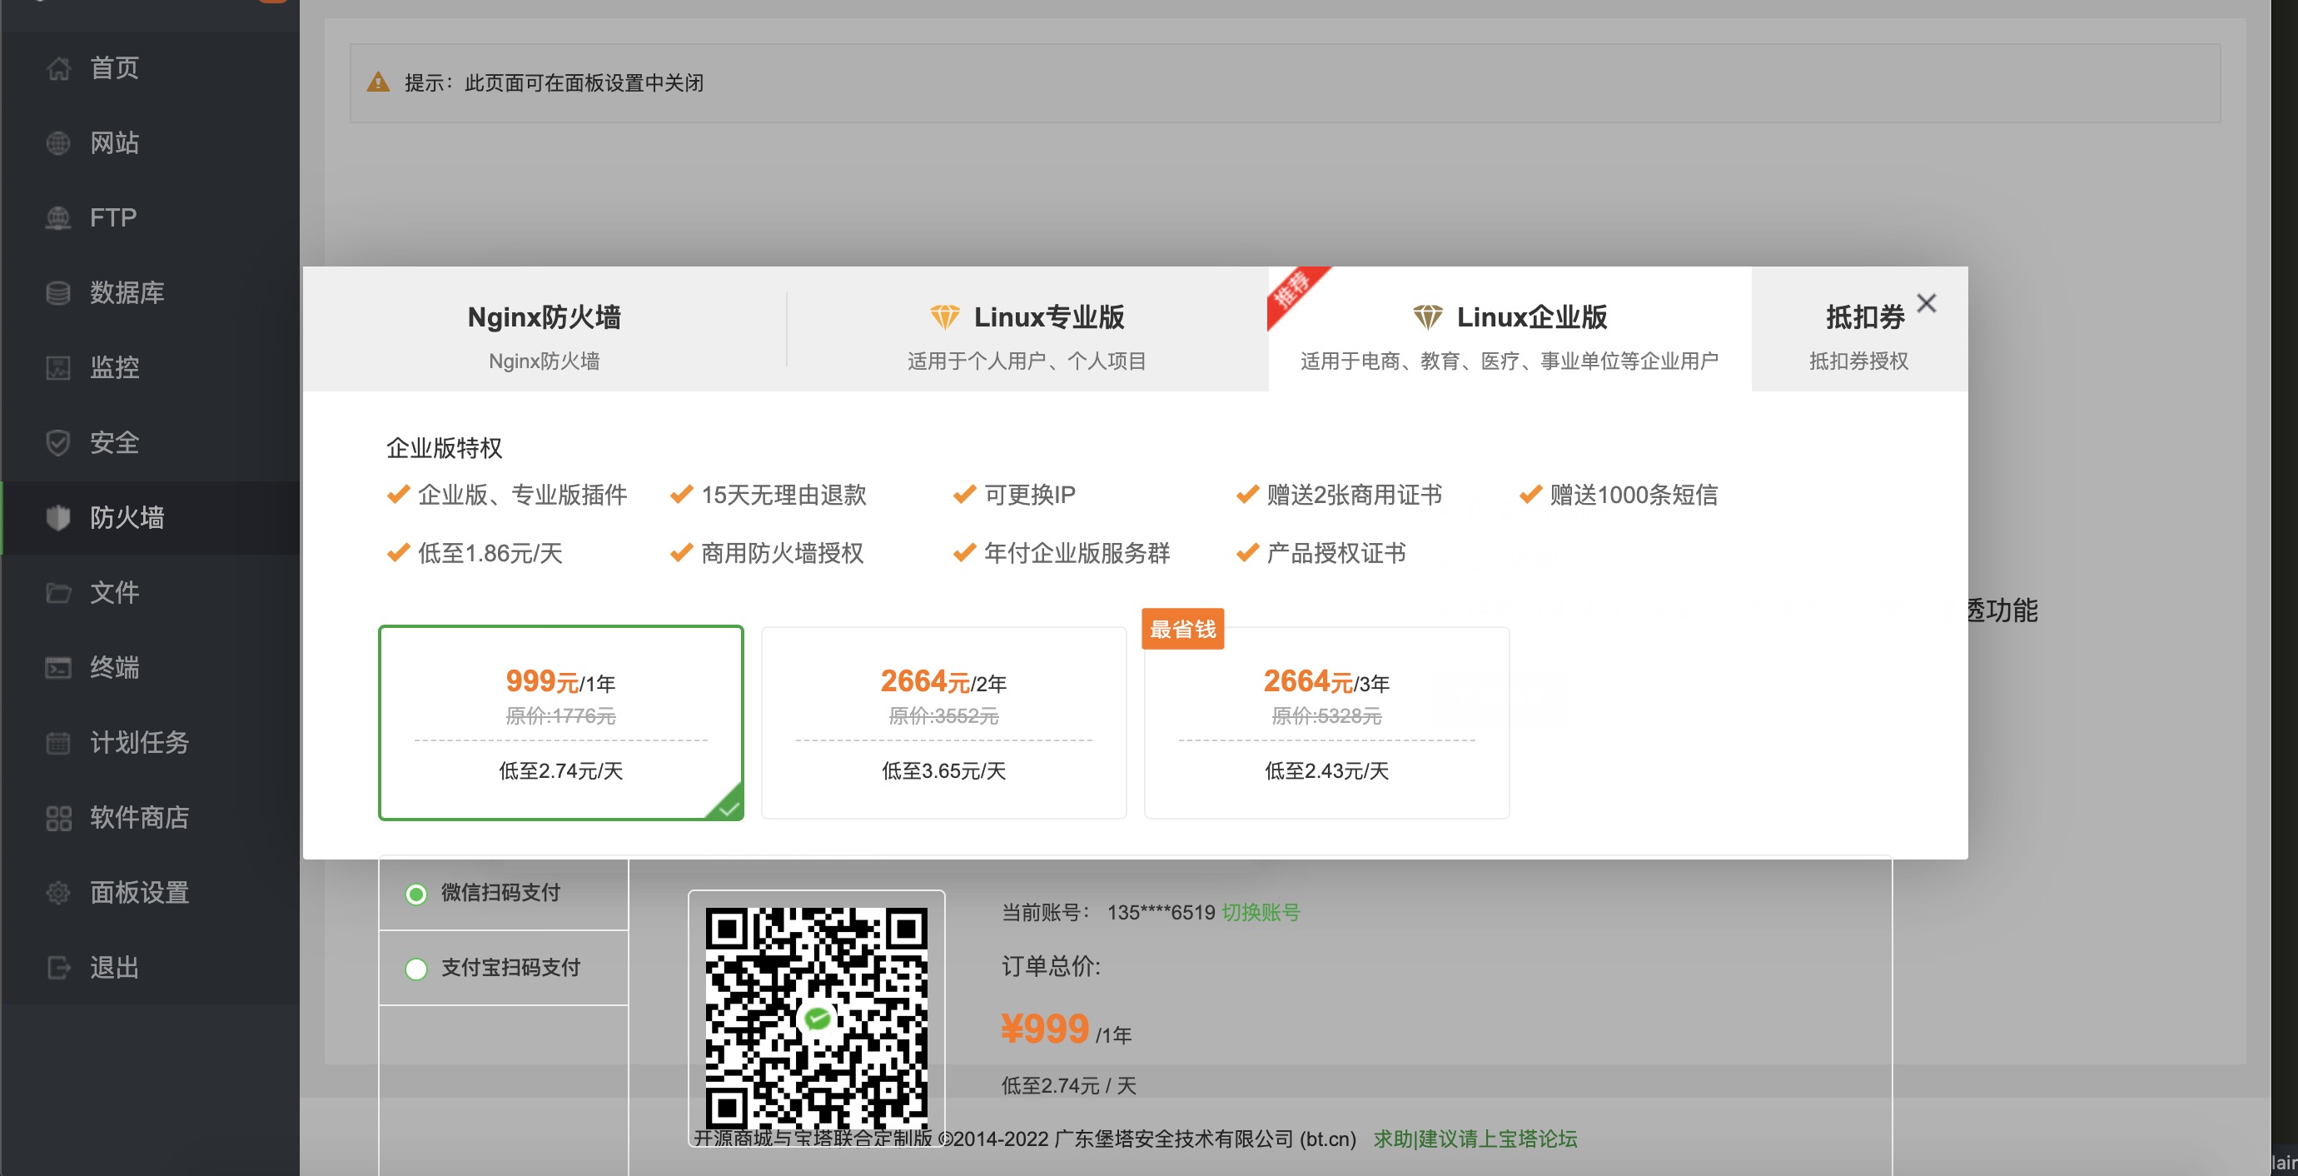Image resolution: width=2298 pixels, height=1176 pixels.
Task: Click the WeChat payment QR code
Action: tap(816, 1017)
